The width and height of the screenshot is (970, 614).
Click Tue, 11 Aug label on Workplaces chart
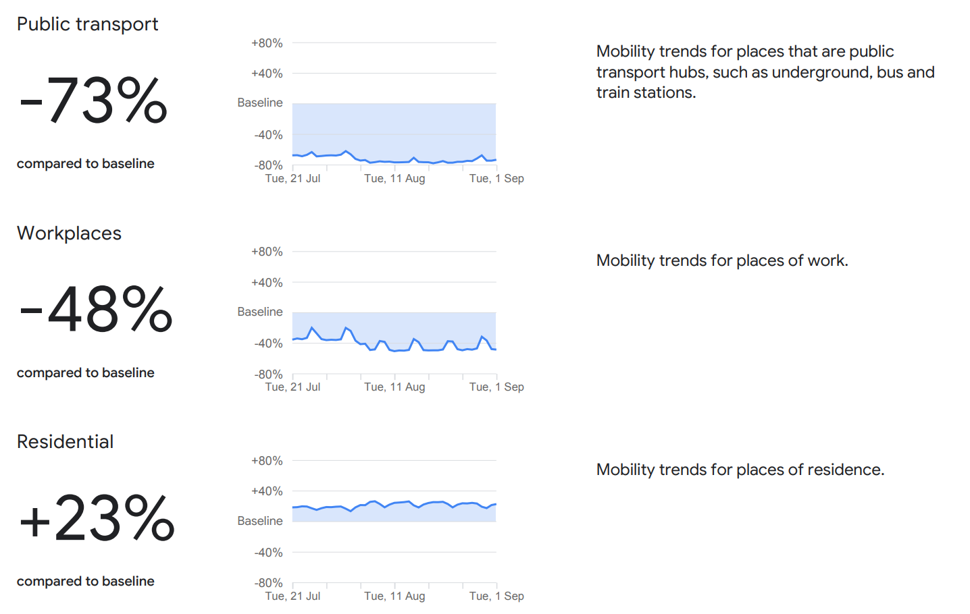point(394,387)
